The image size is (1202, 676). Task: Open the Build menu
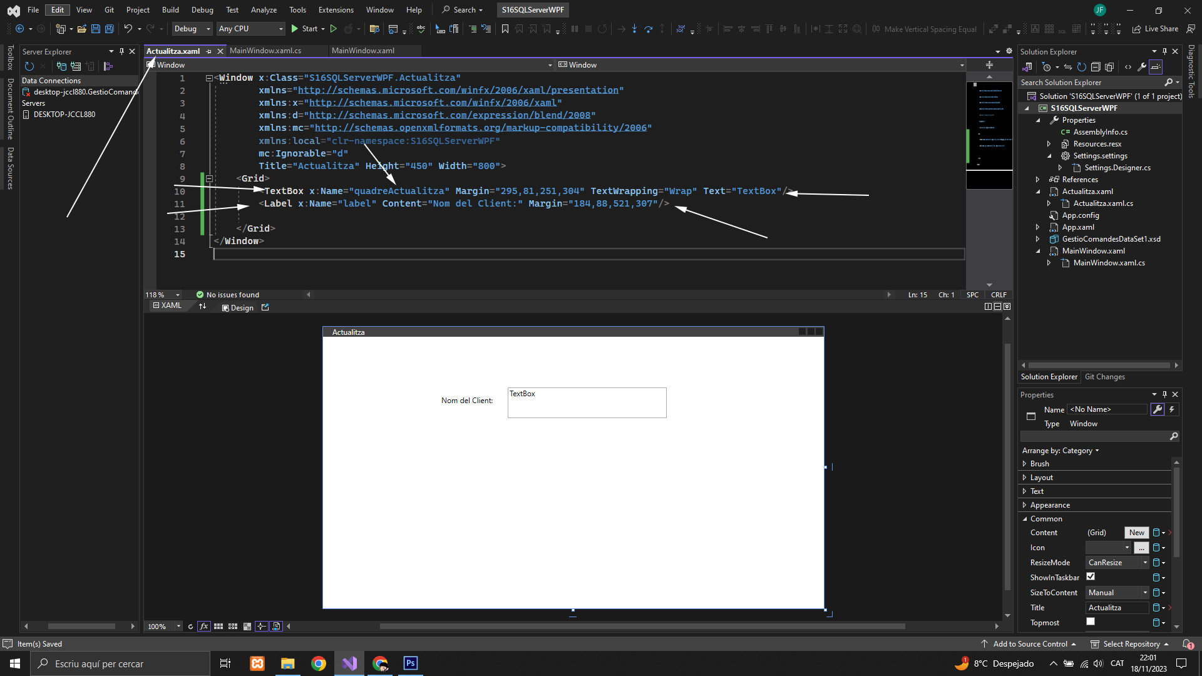point(170,9)
